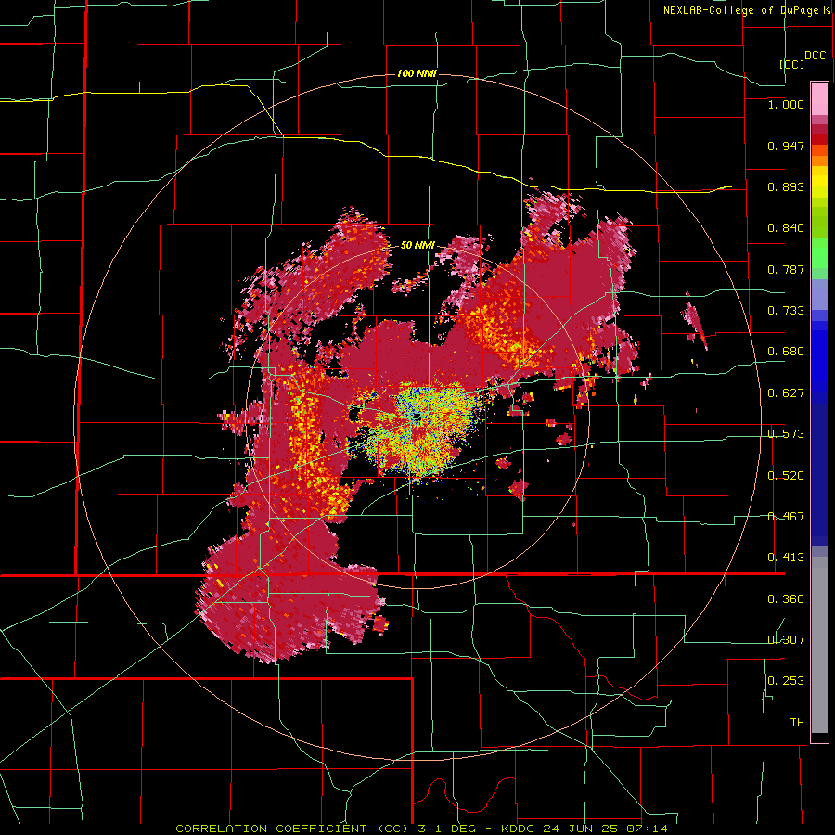Click the Correlation Coefficient caption at the bottom
This screenshot has width=835, height=835.
click(421, 829)
